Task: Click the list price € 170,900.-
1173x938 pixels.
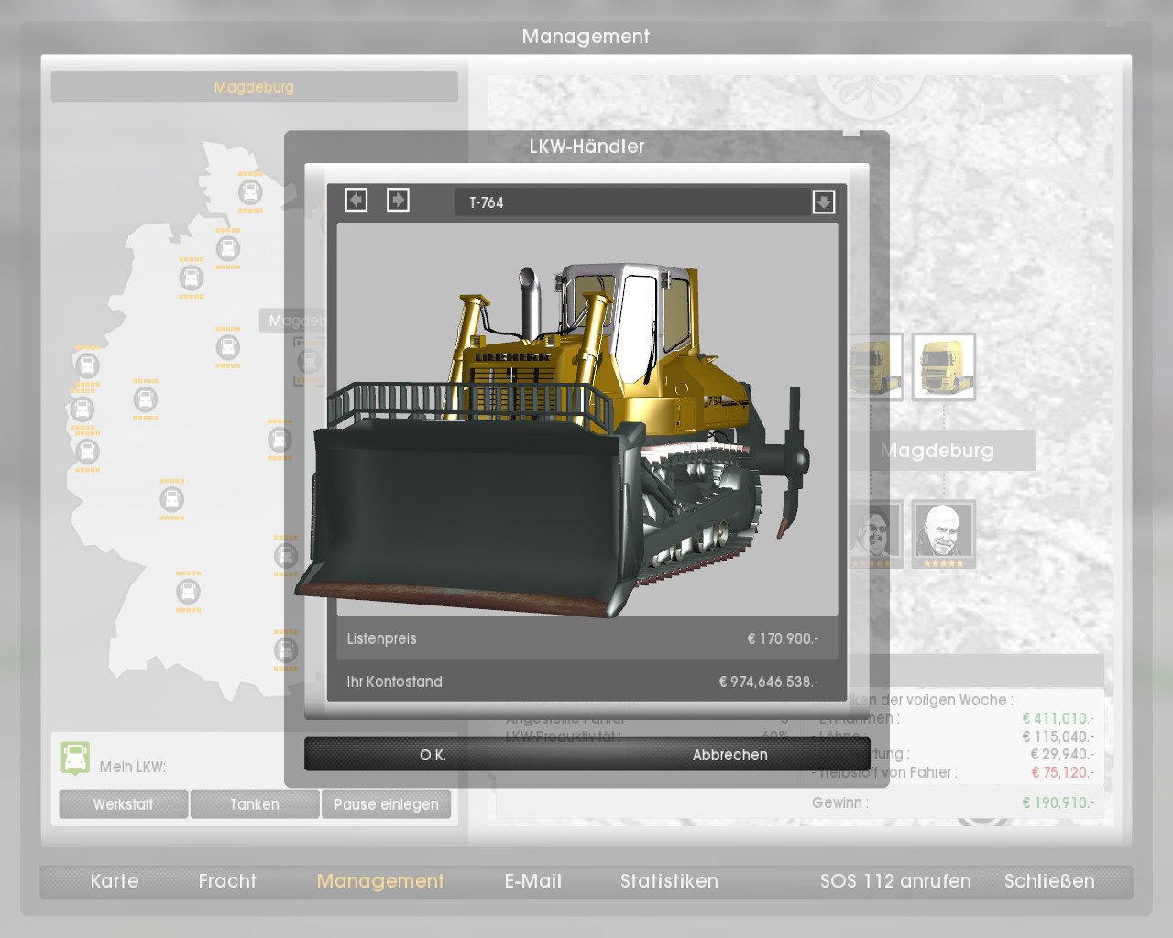Action: tap(783, 638)
